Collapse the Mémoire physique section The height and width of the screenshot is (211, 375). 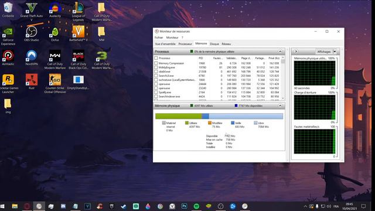280,105
